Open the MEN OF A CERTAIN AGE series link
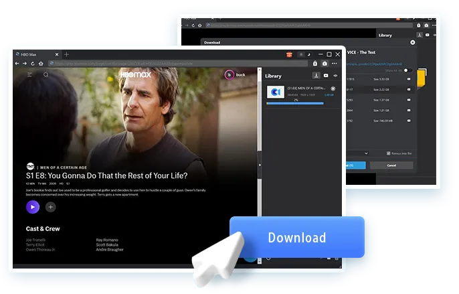Screen dimensions: 459x294 64,167
